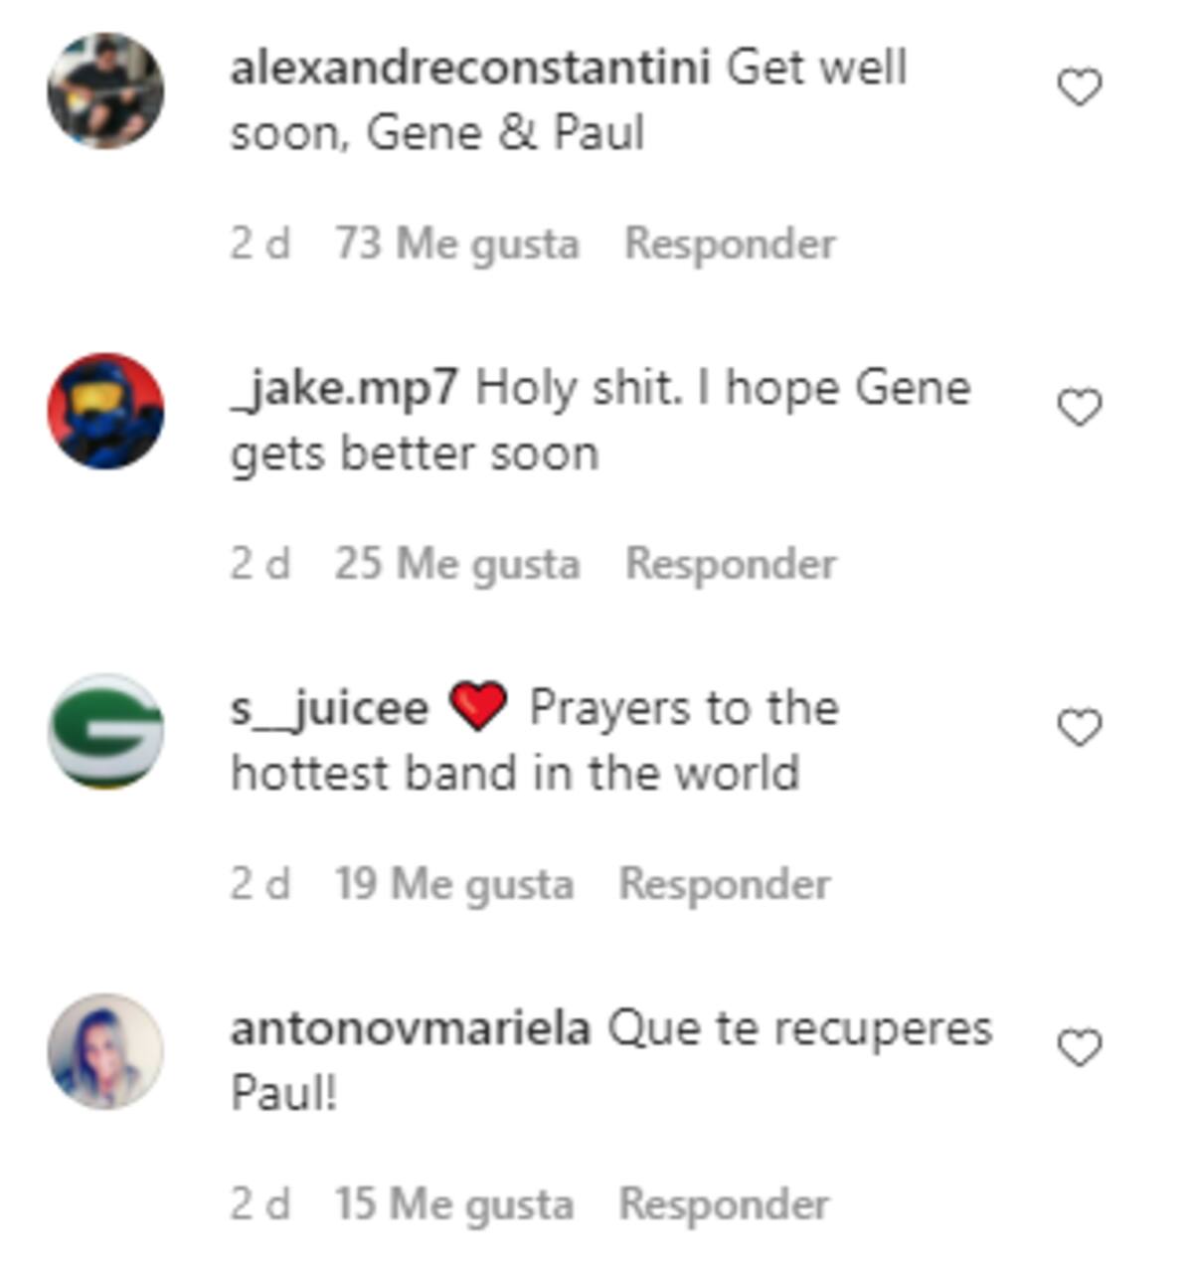This screenshot has height=1270, width=1193.
Task: Visit the _jake.mp7 username link
Action: click(344, 389)
